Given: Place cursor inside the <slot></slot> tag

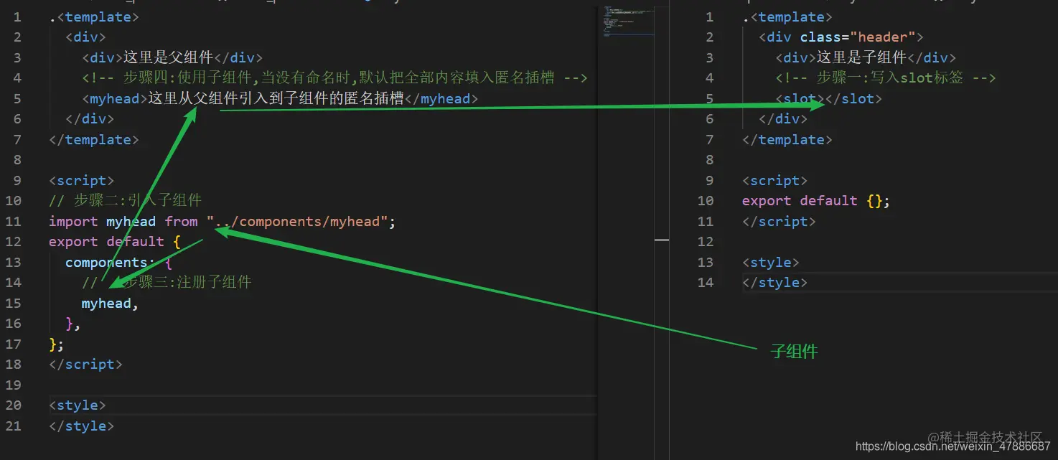Looking at the screenshot, I should (x=825, y=98).
